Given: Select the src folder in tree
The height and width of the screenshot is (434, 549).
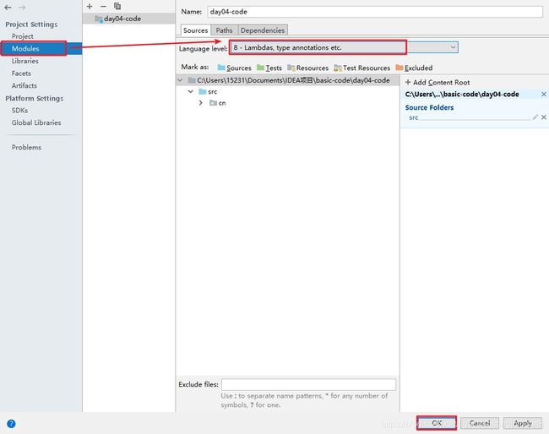Looking at the screenshot, I should [208, 92].
